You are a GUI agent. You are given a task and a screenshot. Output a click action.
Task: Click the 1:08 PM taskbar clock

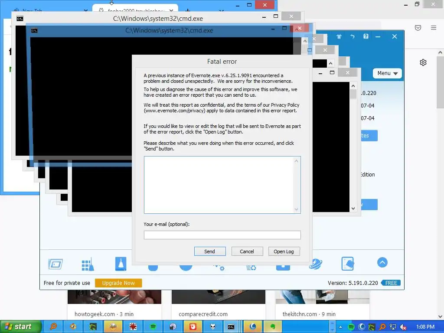pos(425,327)
